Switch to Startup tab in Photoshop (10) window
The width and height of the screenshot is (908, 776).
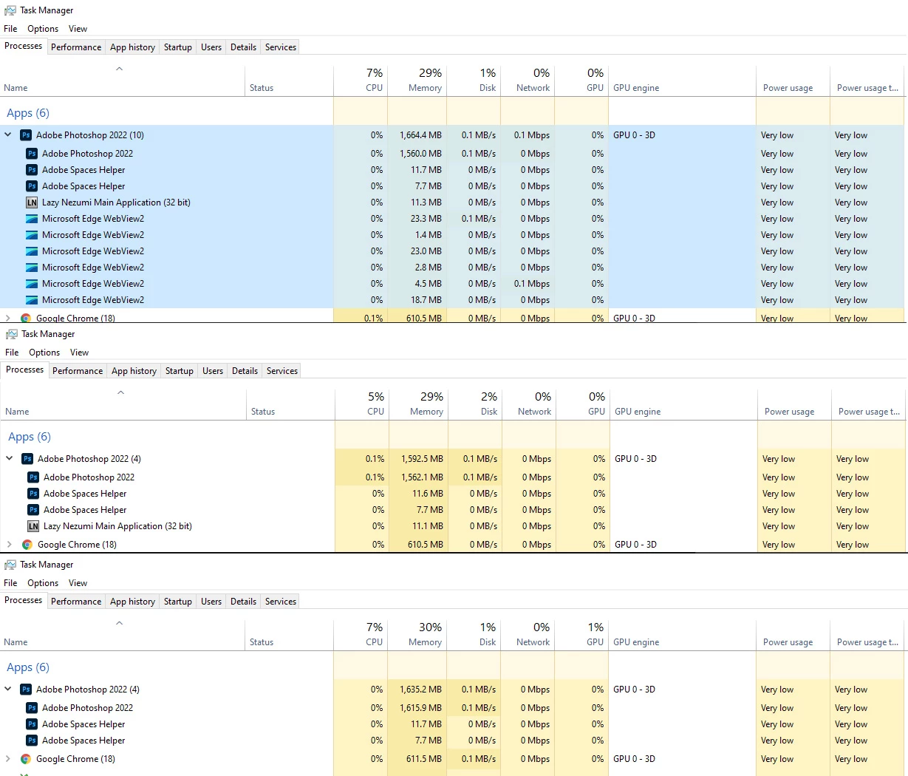coord(178,47)
